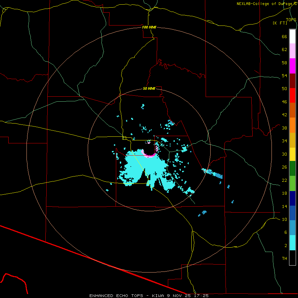Click the legend value '66'
Viewport: 298px width, 298px height.
tap(284, 36)
